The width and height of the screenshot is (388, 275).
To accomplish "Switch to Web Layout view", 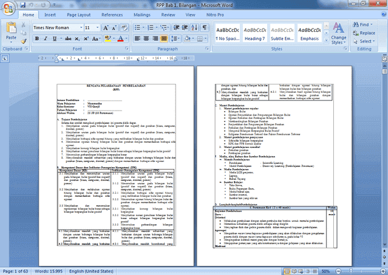I will click(301, 271).
